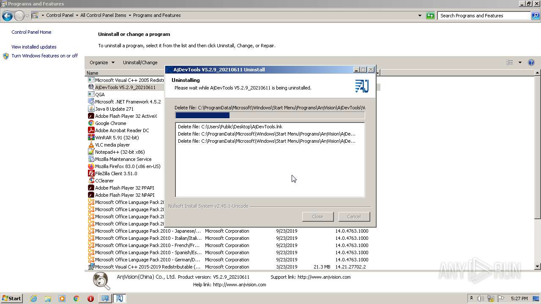The width and height of the screenshot is (541, 304).
Task: Click the clock showing 5:27 PM
Action: tap(519, 299)
